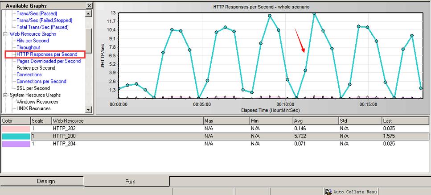
Task: Click the HTTP_204 purple color swatch
Action: point(15,144)
